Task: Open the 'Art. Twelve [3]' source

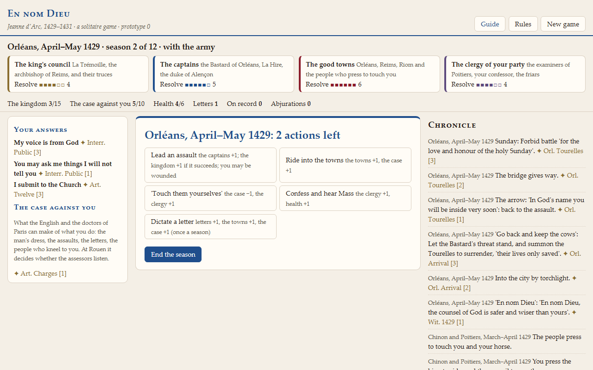Action: tap(57, 190)
